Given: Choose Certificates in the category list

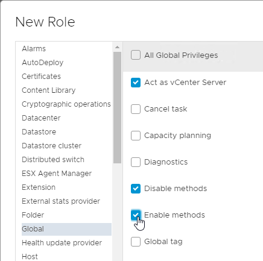Looking at the screenshot, I should [41, 77].
